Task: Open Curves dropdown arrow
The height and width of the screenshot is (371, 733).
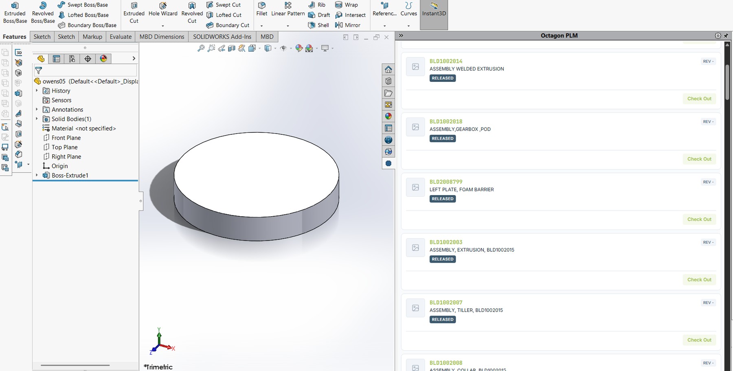Action: (408, 26)
